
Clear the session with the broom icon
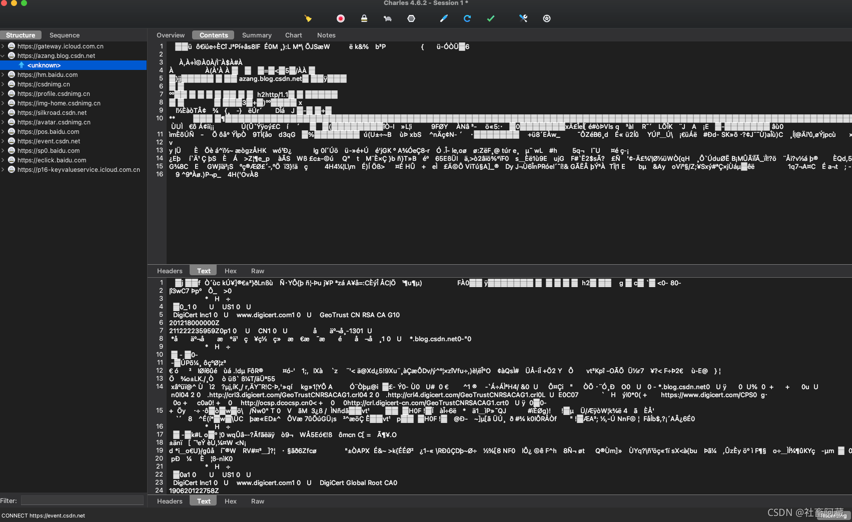coord(309,18)
